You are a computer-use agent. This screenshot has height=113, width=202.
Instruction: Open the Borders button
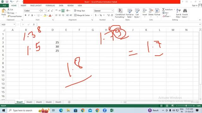click(x=39, y=15)
